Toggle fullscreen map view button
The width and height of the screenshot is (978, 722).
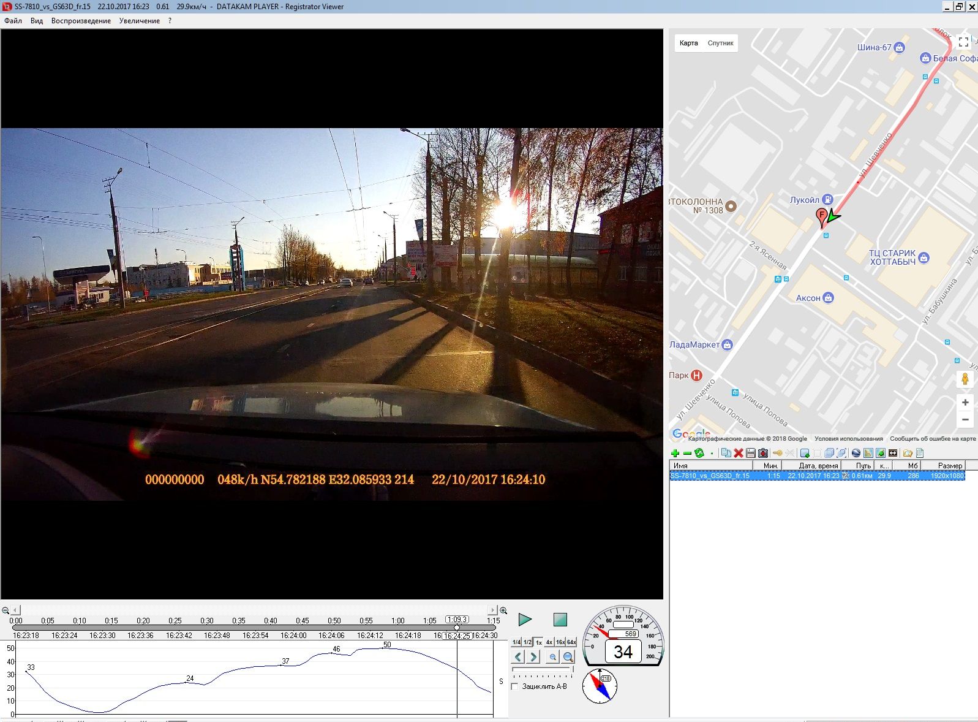(x=963, y=42)
